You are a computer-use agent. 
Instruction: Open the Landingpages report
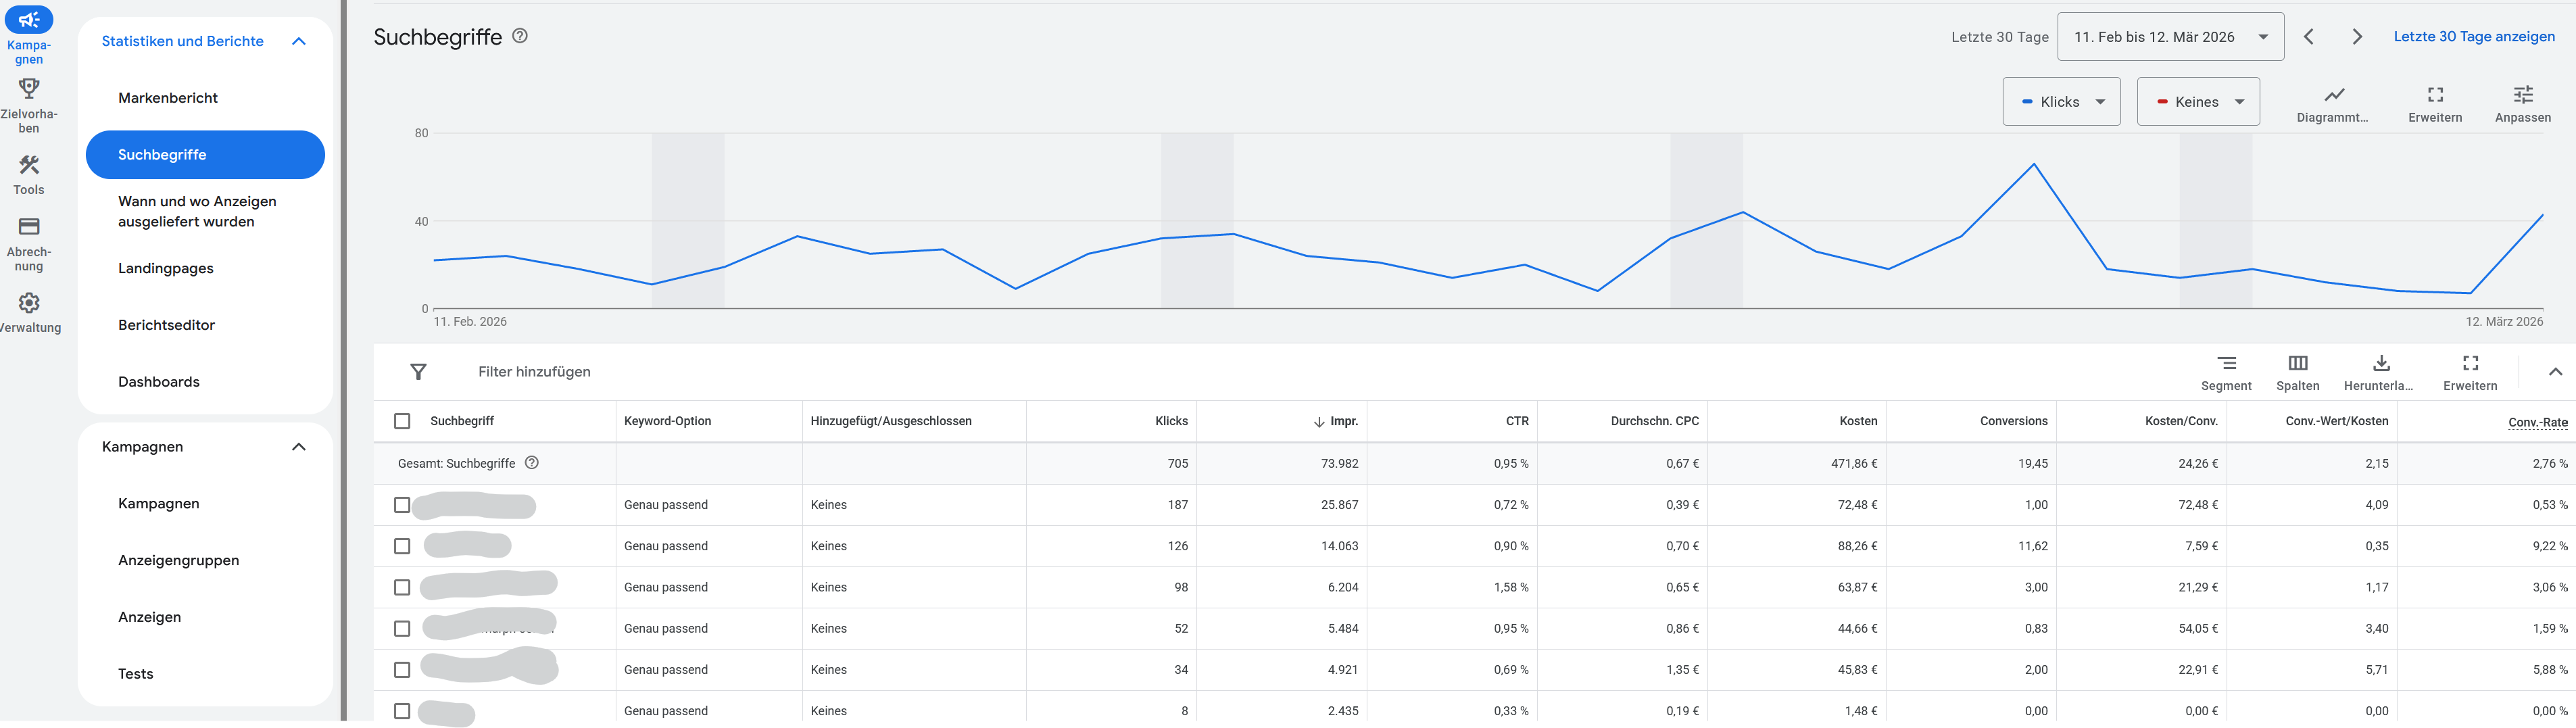tap(166, 268)
